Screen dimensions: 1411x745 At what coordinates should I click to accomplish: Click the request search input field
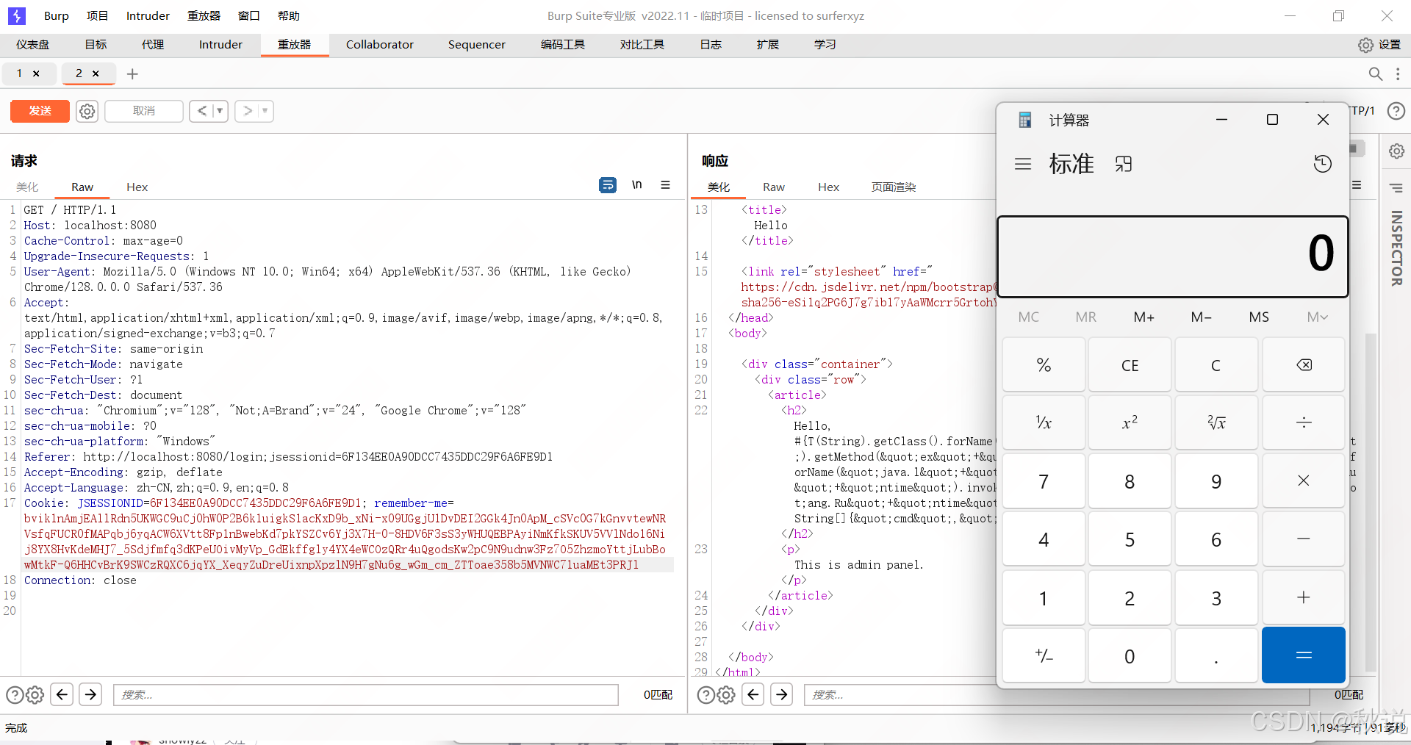pyautogui.click(x=366, y=694)
